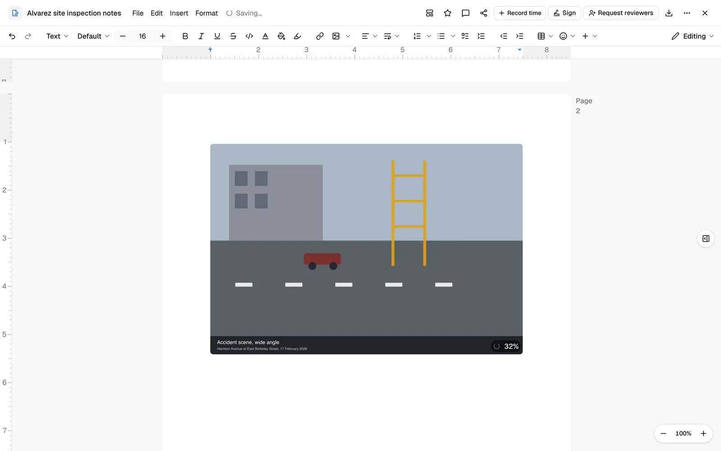Toggle the side panel button
The image size is (721, 451).
[706, 239]
